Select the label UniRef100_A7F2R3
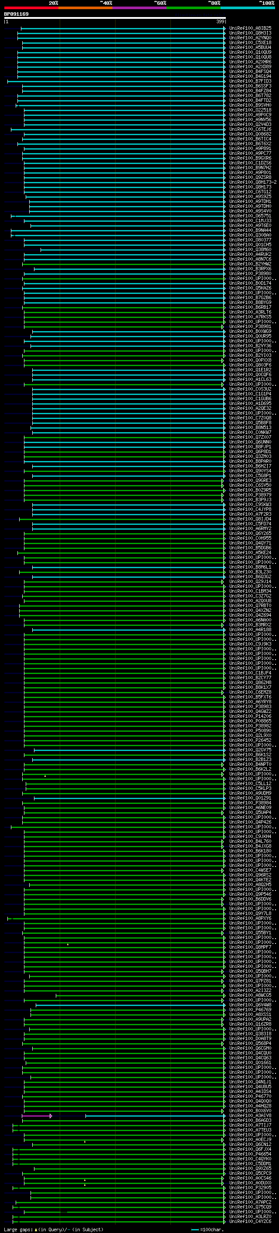 point(250,514)
